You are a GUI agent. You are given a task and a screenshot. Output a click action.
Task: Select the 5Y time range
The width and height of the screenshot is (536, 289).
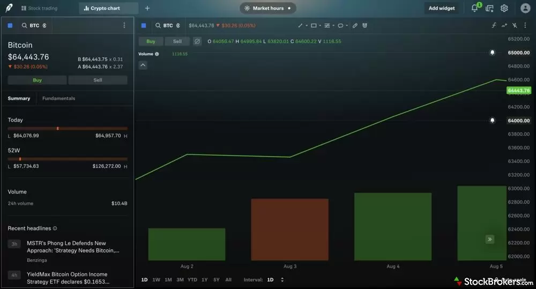[x=217, y=280]
